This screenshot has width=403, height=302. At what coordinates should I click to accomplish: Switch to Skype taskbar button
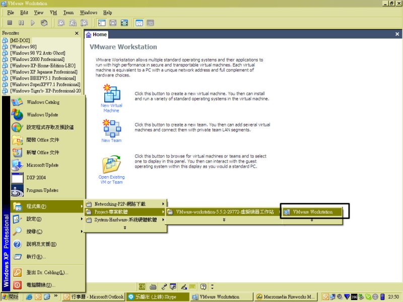click(158, 297)
